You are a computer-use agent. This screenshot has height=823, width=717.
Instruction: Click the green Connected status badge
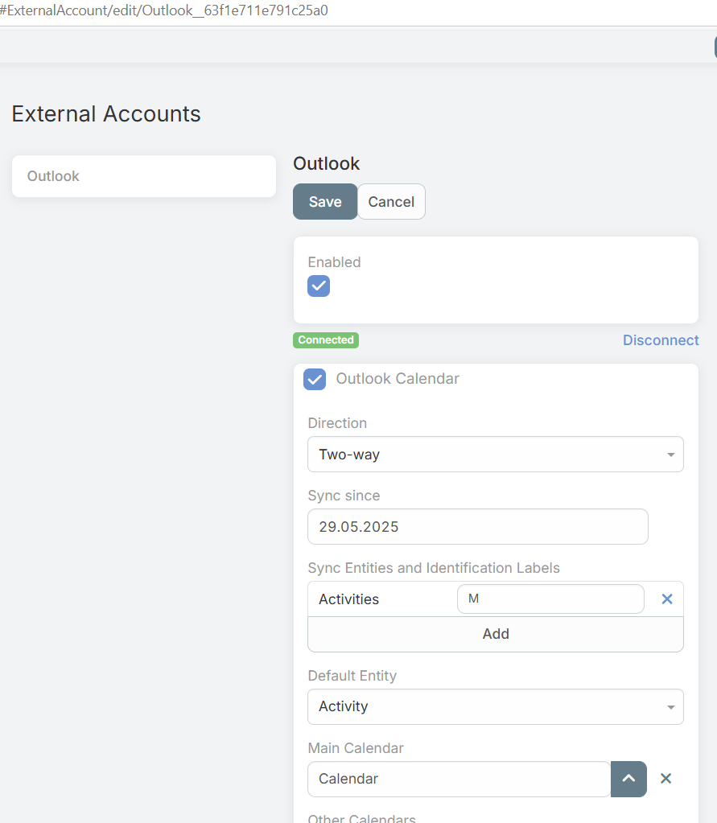click(326, 340)
